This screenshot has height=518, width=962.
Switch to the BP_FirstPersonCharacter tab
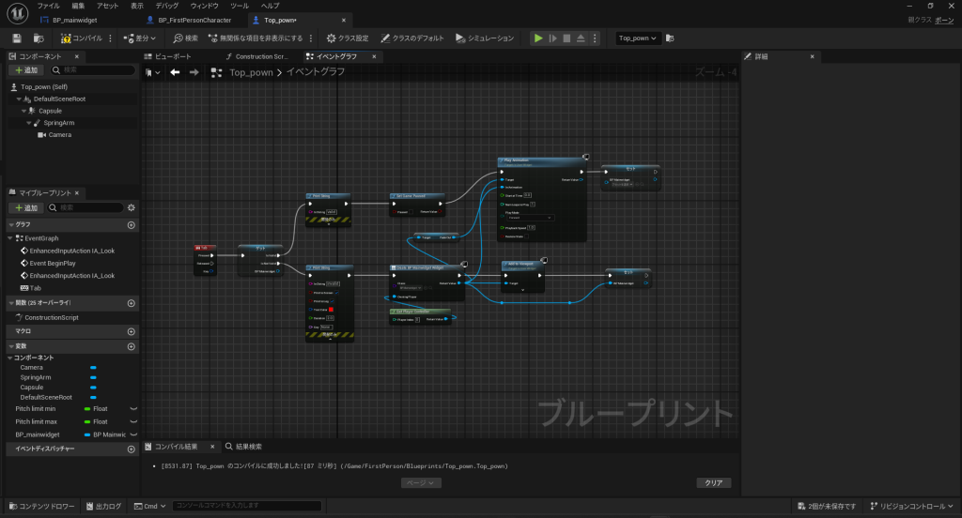pos(195,19)
